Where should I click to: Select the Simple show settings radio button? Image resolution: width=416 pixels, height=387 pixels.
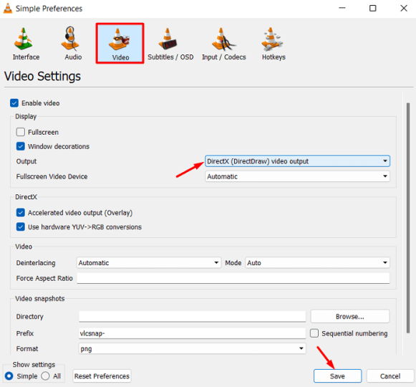coord(9,376)
